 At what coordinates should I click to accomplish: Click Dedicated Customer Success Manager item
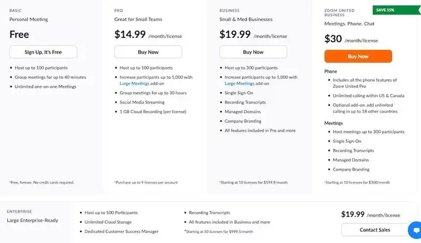tap(122, 231)
